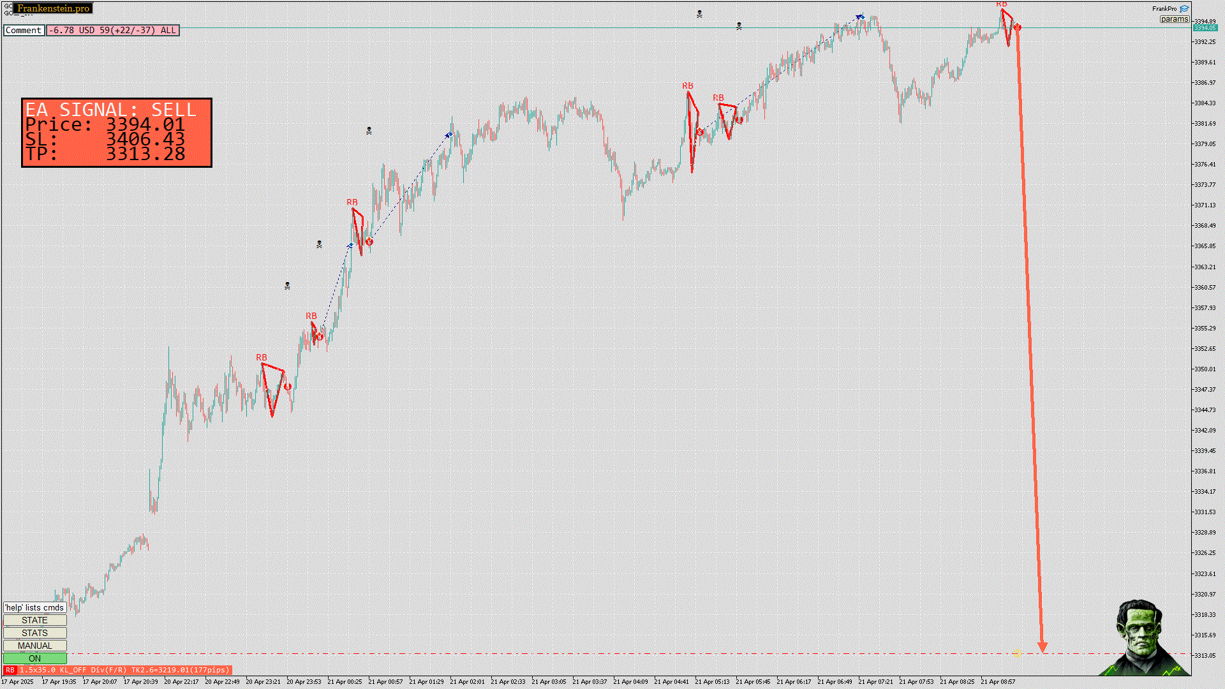Toggle the green ON button
Viewport: 1225px width, 689px height.
34,658
